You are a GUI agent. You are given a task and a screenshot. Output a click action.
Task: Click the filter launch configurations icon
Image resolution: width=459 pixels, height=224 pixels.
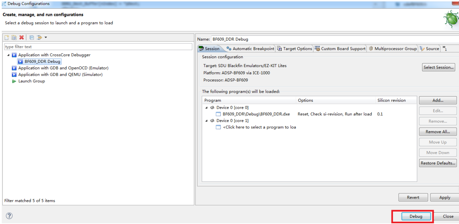tap(39, 38)
